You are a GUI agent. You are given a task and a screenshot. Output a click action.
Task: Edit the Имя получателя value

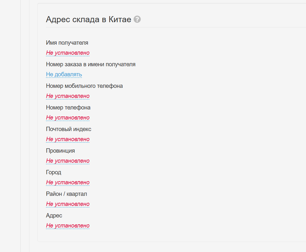[x=68, y=53]
